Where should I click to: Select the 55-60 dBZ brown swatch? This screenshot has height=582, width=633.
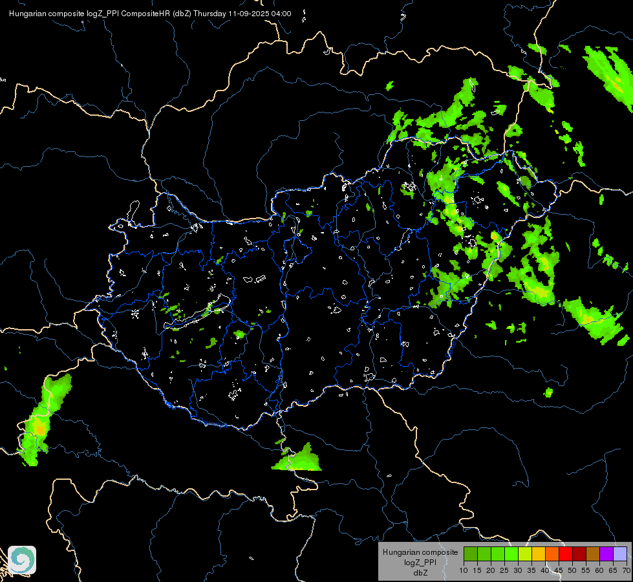593,554
